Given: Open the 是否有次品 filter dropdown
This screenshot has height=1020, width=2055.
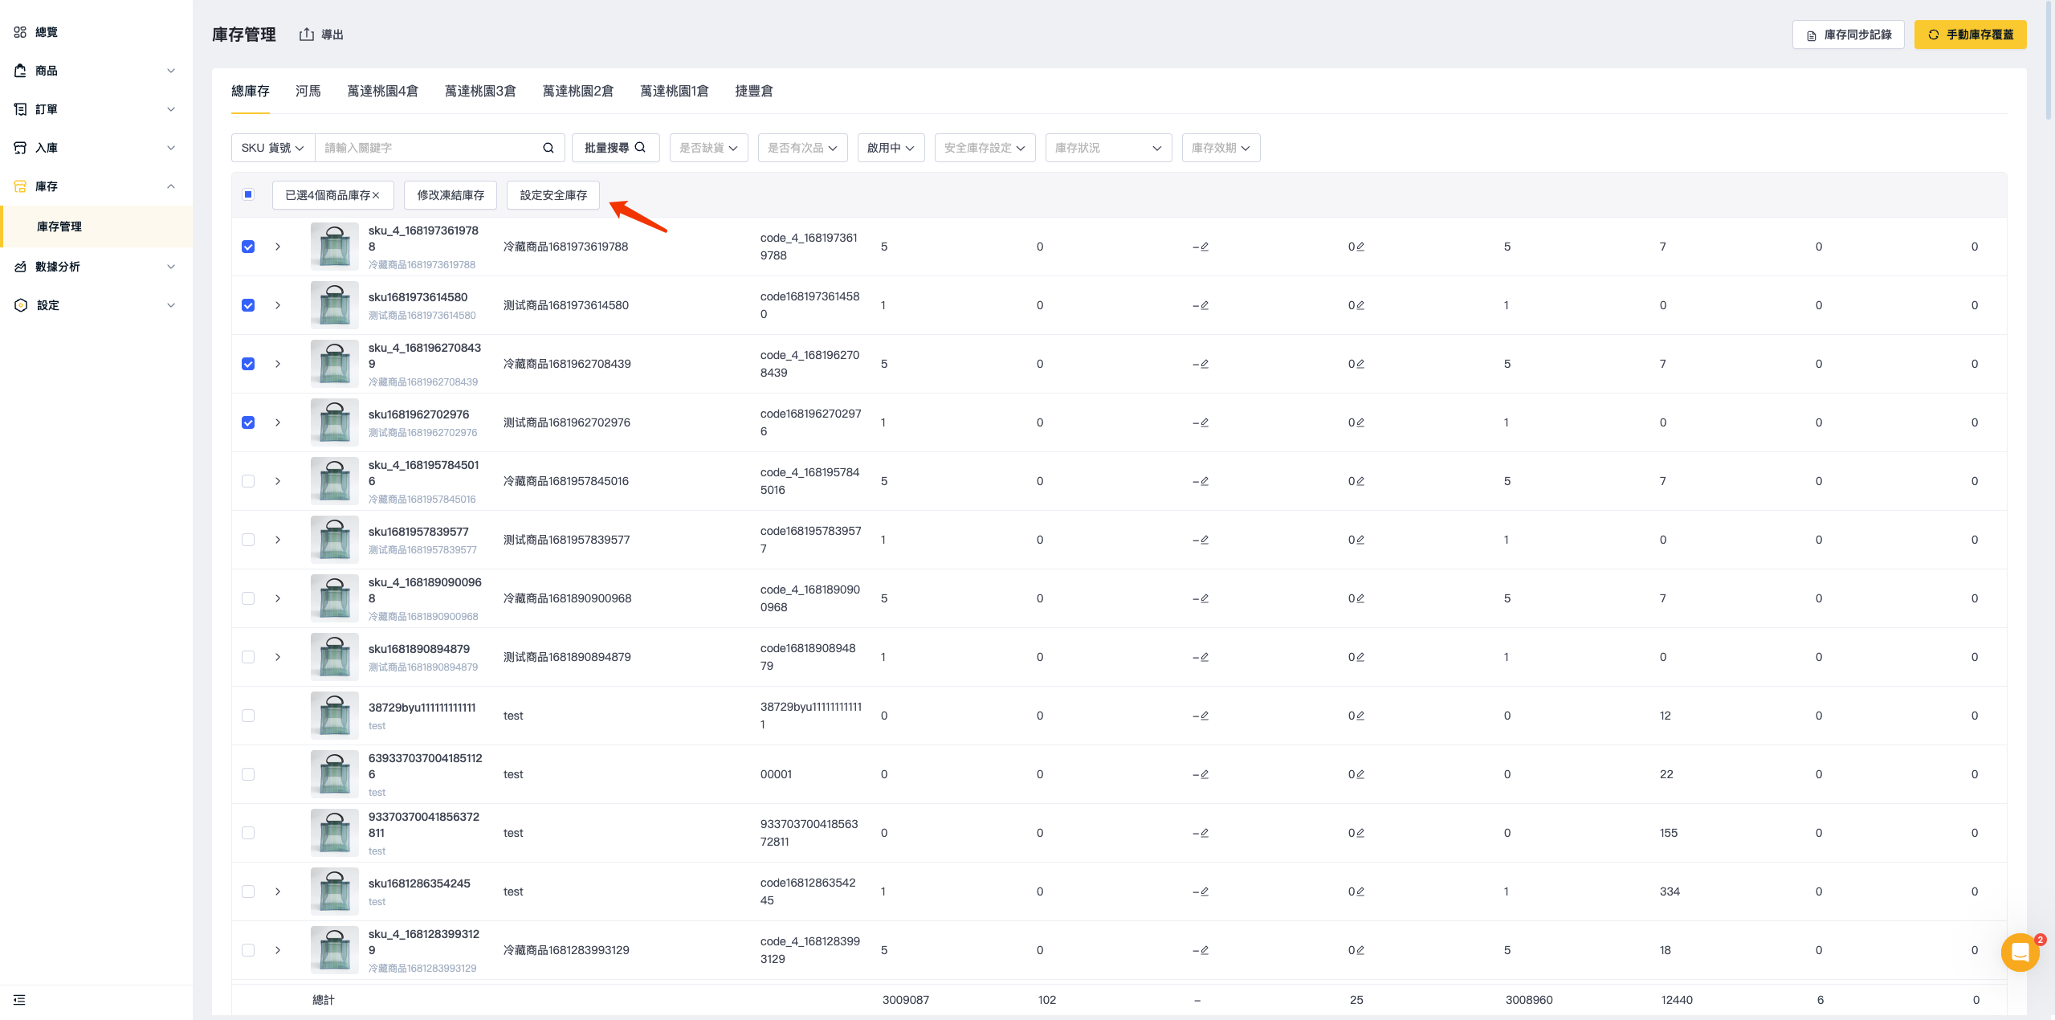Looking at the screenshot, I should [x=803, y=148].
